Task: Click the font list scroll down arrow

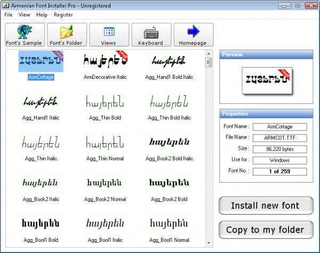Action: coord(209,243)
